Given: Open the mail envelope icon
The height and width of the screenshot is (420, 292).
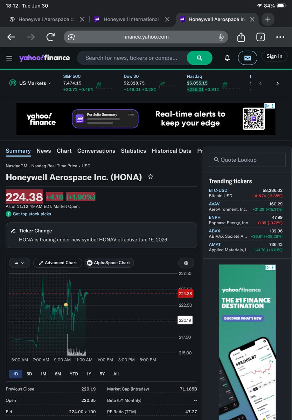Looking at the screenshot, I should pyautogui.click(x=248, y=58).
